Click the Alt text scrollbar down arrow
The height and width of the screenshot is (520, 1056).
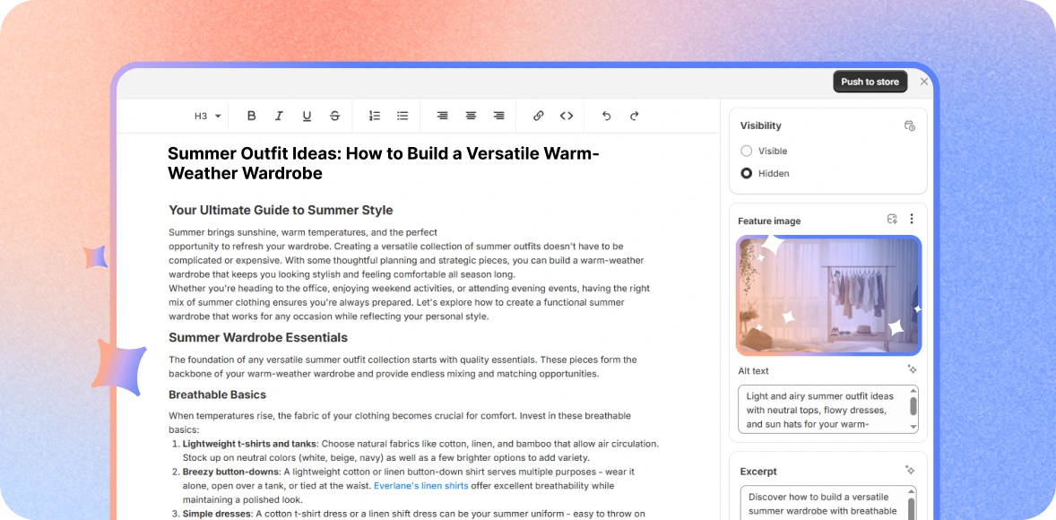pos(913,428)
